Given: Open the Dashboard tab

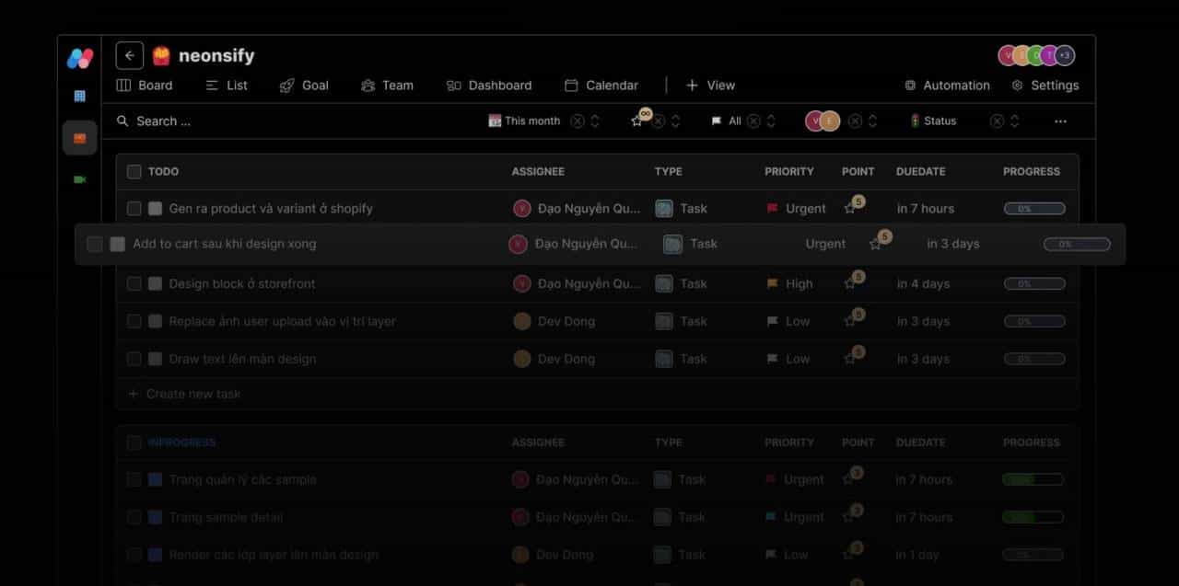Looking at the screenshot, I should (489, 85).
